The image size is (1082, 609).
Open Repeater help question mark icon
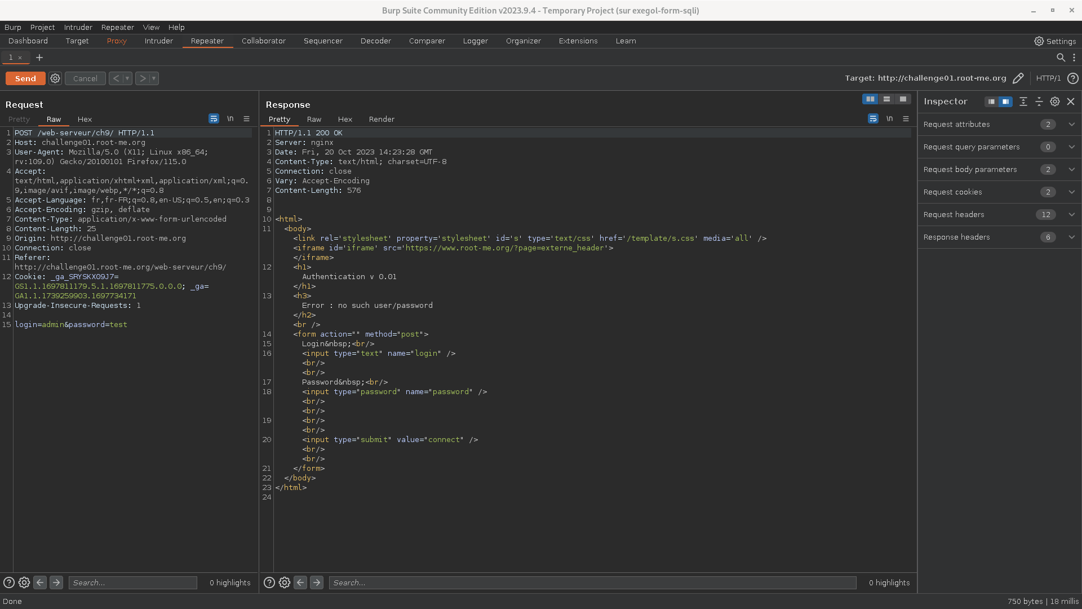coord(1073,78)
